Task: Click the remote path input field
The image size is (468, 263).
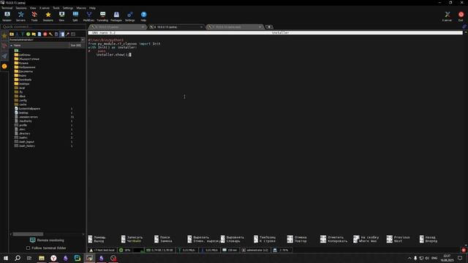Action: 45,39
